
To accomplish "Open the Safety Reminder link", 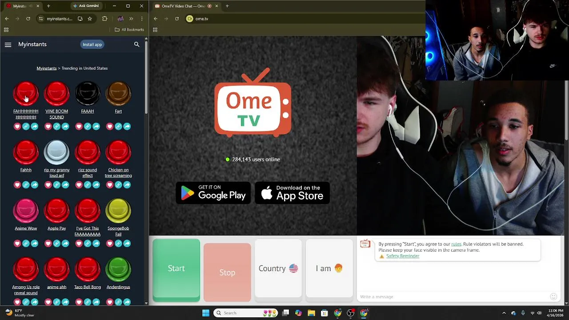I will [403, 256].
